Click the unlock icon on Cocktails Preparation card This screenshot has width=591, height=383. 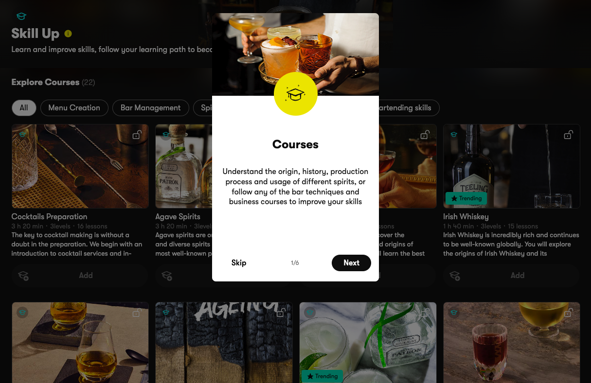click(137, 135)
